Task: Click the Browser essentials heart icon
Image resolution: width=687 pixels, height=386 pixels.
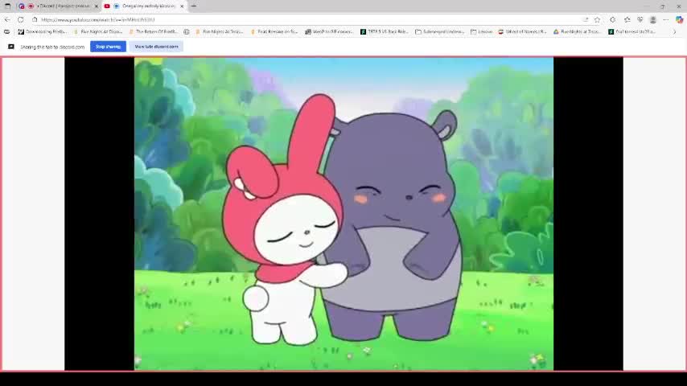Action: point(640,19)
